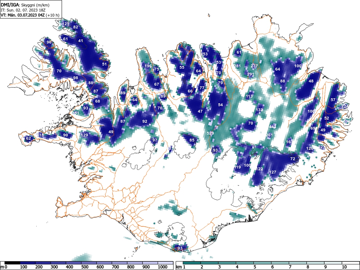
Task: Click the visibility value '62' on the western peninsula
Action: [28, 138]
